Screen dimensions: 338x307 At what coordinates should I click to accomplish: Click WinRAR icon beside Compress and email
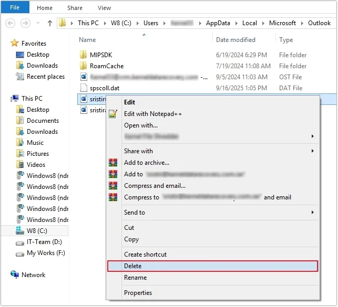click(113, 186)
